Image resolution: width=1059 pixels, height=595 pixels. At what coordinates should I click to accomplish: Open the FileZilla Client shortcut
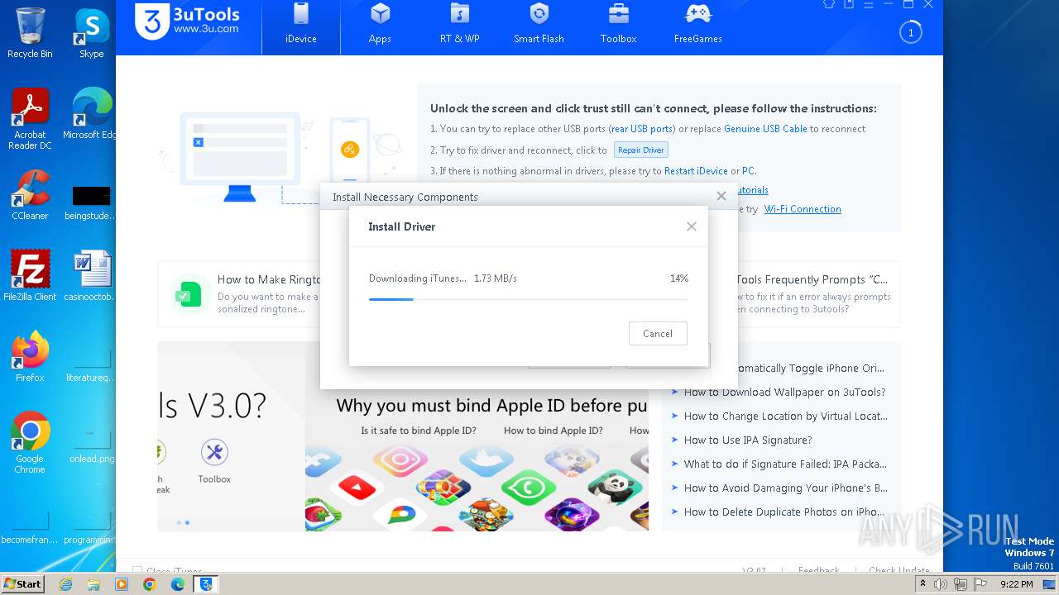[x=30, y=276]
